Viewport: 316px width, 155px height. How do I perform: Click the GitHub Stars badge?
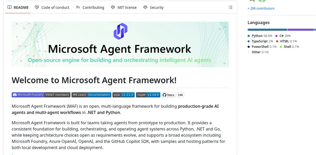(x=169, y=95)
